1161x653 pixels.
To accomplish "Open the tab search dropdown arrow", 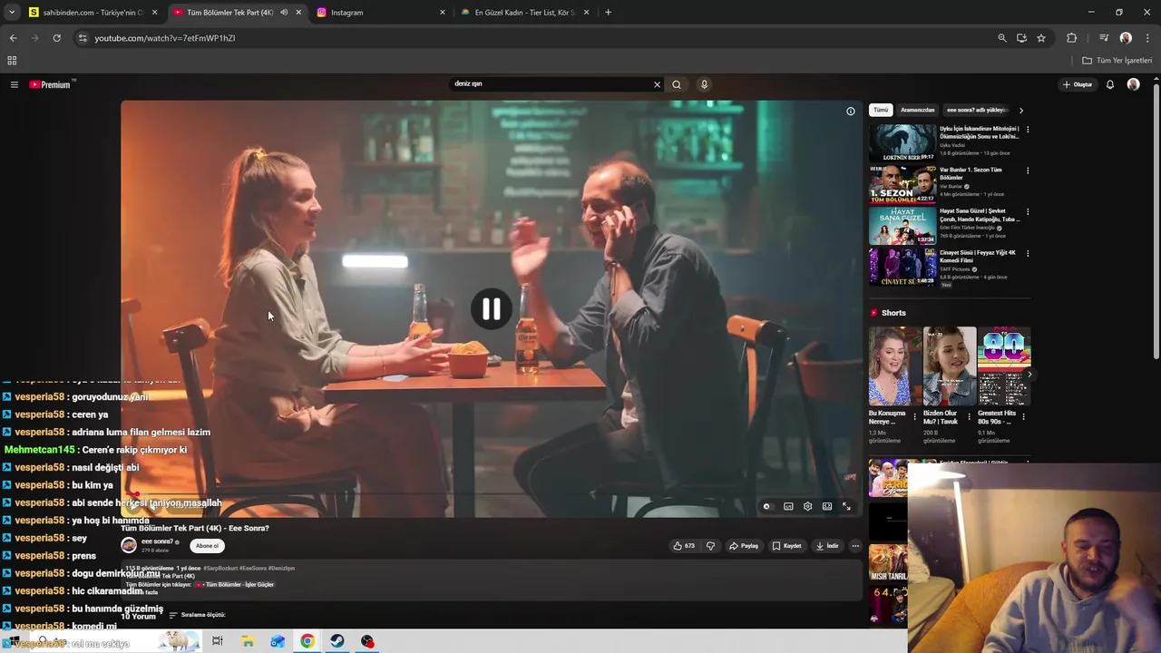I will [11, 13].
